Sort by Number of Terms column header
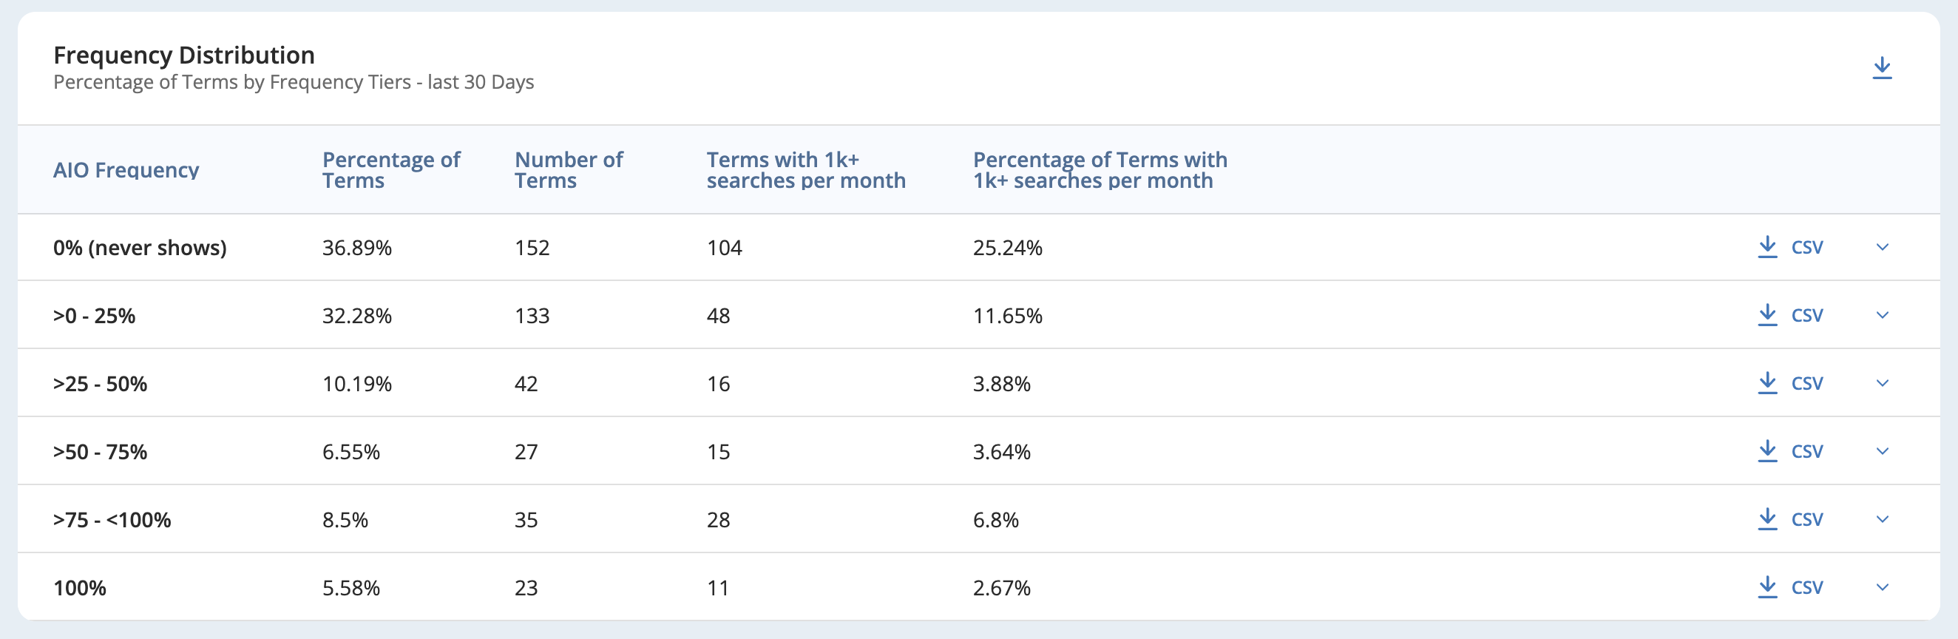The height and width of the screenshot is (639, 1958). click(569, 170)
